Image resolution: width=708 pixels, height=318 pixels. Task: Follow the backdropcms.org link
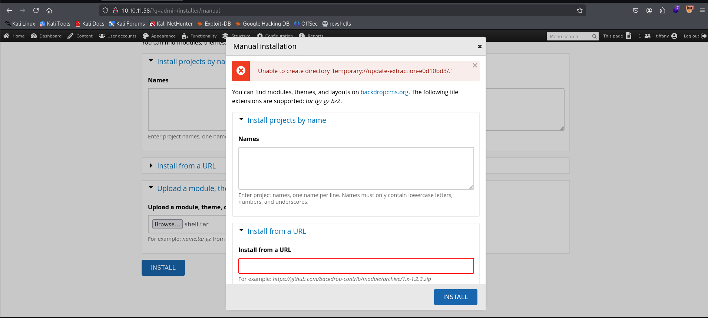click(x=384, y=92)
